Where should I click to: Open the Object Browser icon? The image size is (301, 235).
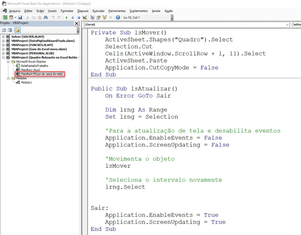coord(104,17)
